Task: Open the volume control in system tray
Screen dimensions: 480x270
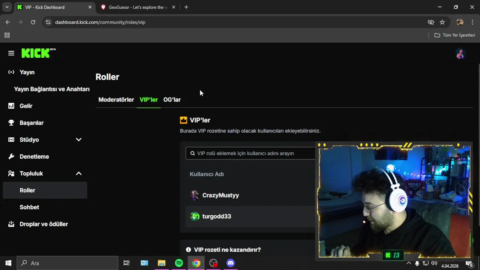Action: coord(434,263)
